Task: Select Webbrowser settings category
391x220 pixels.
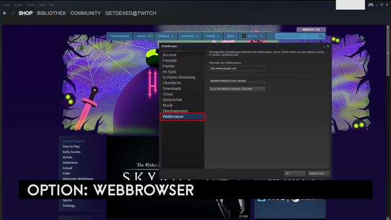Action: (183, 117)
